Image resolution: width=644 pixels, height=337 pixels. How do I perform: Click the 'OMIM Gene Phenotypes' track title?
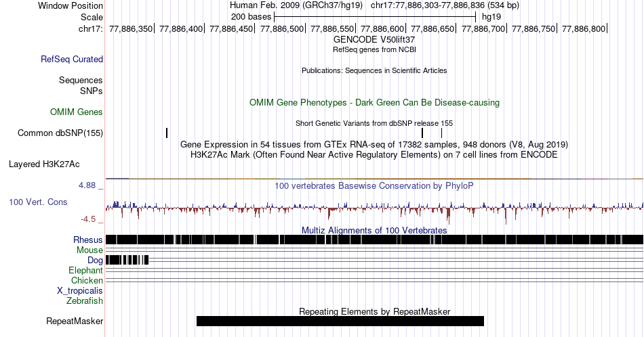(x=374, y=102)
